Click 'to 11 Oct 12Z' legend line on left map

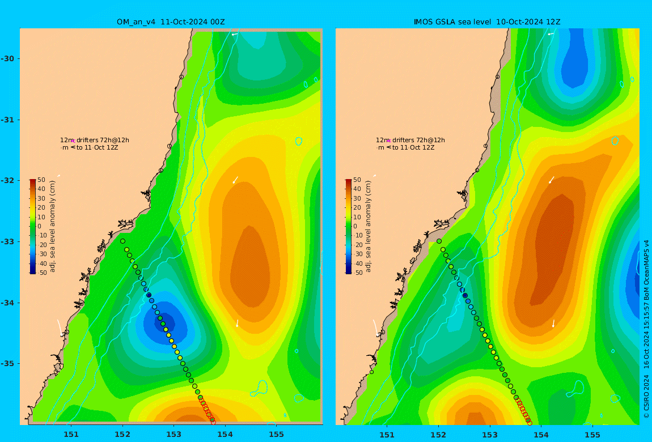(98, 147)
